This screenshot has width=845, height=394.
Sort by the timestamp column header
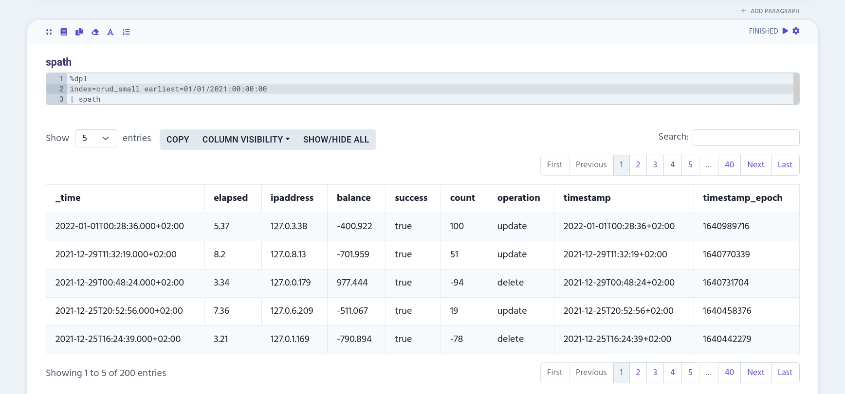click(x=624, y=198)
